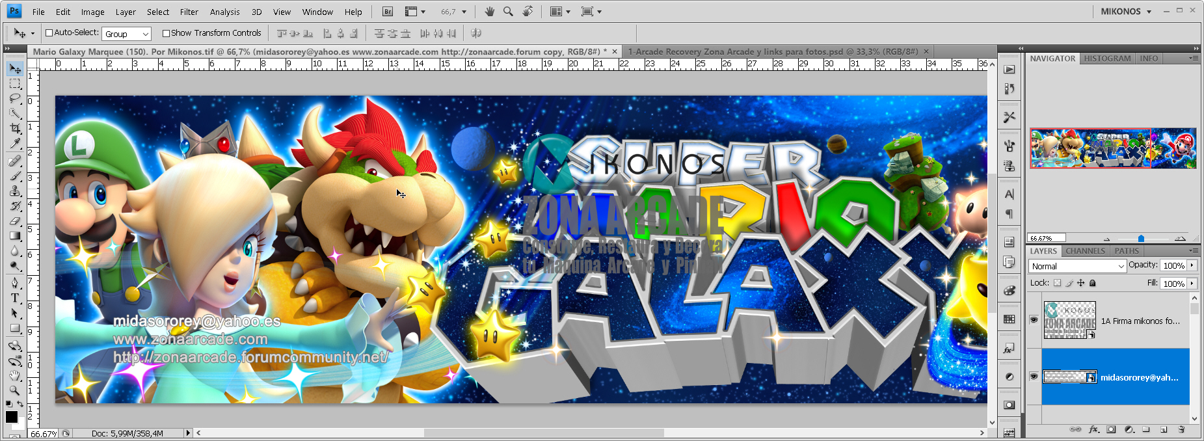Toggle lock transparent pixels
Viewport: 1204px width, 441px height.
coord(1057,283)
